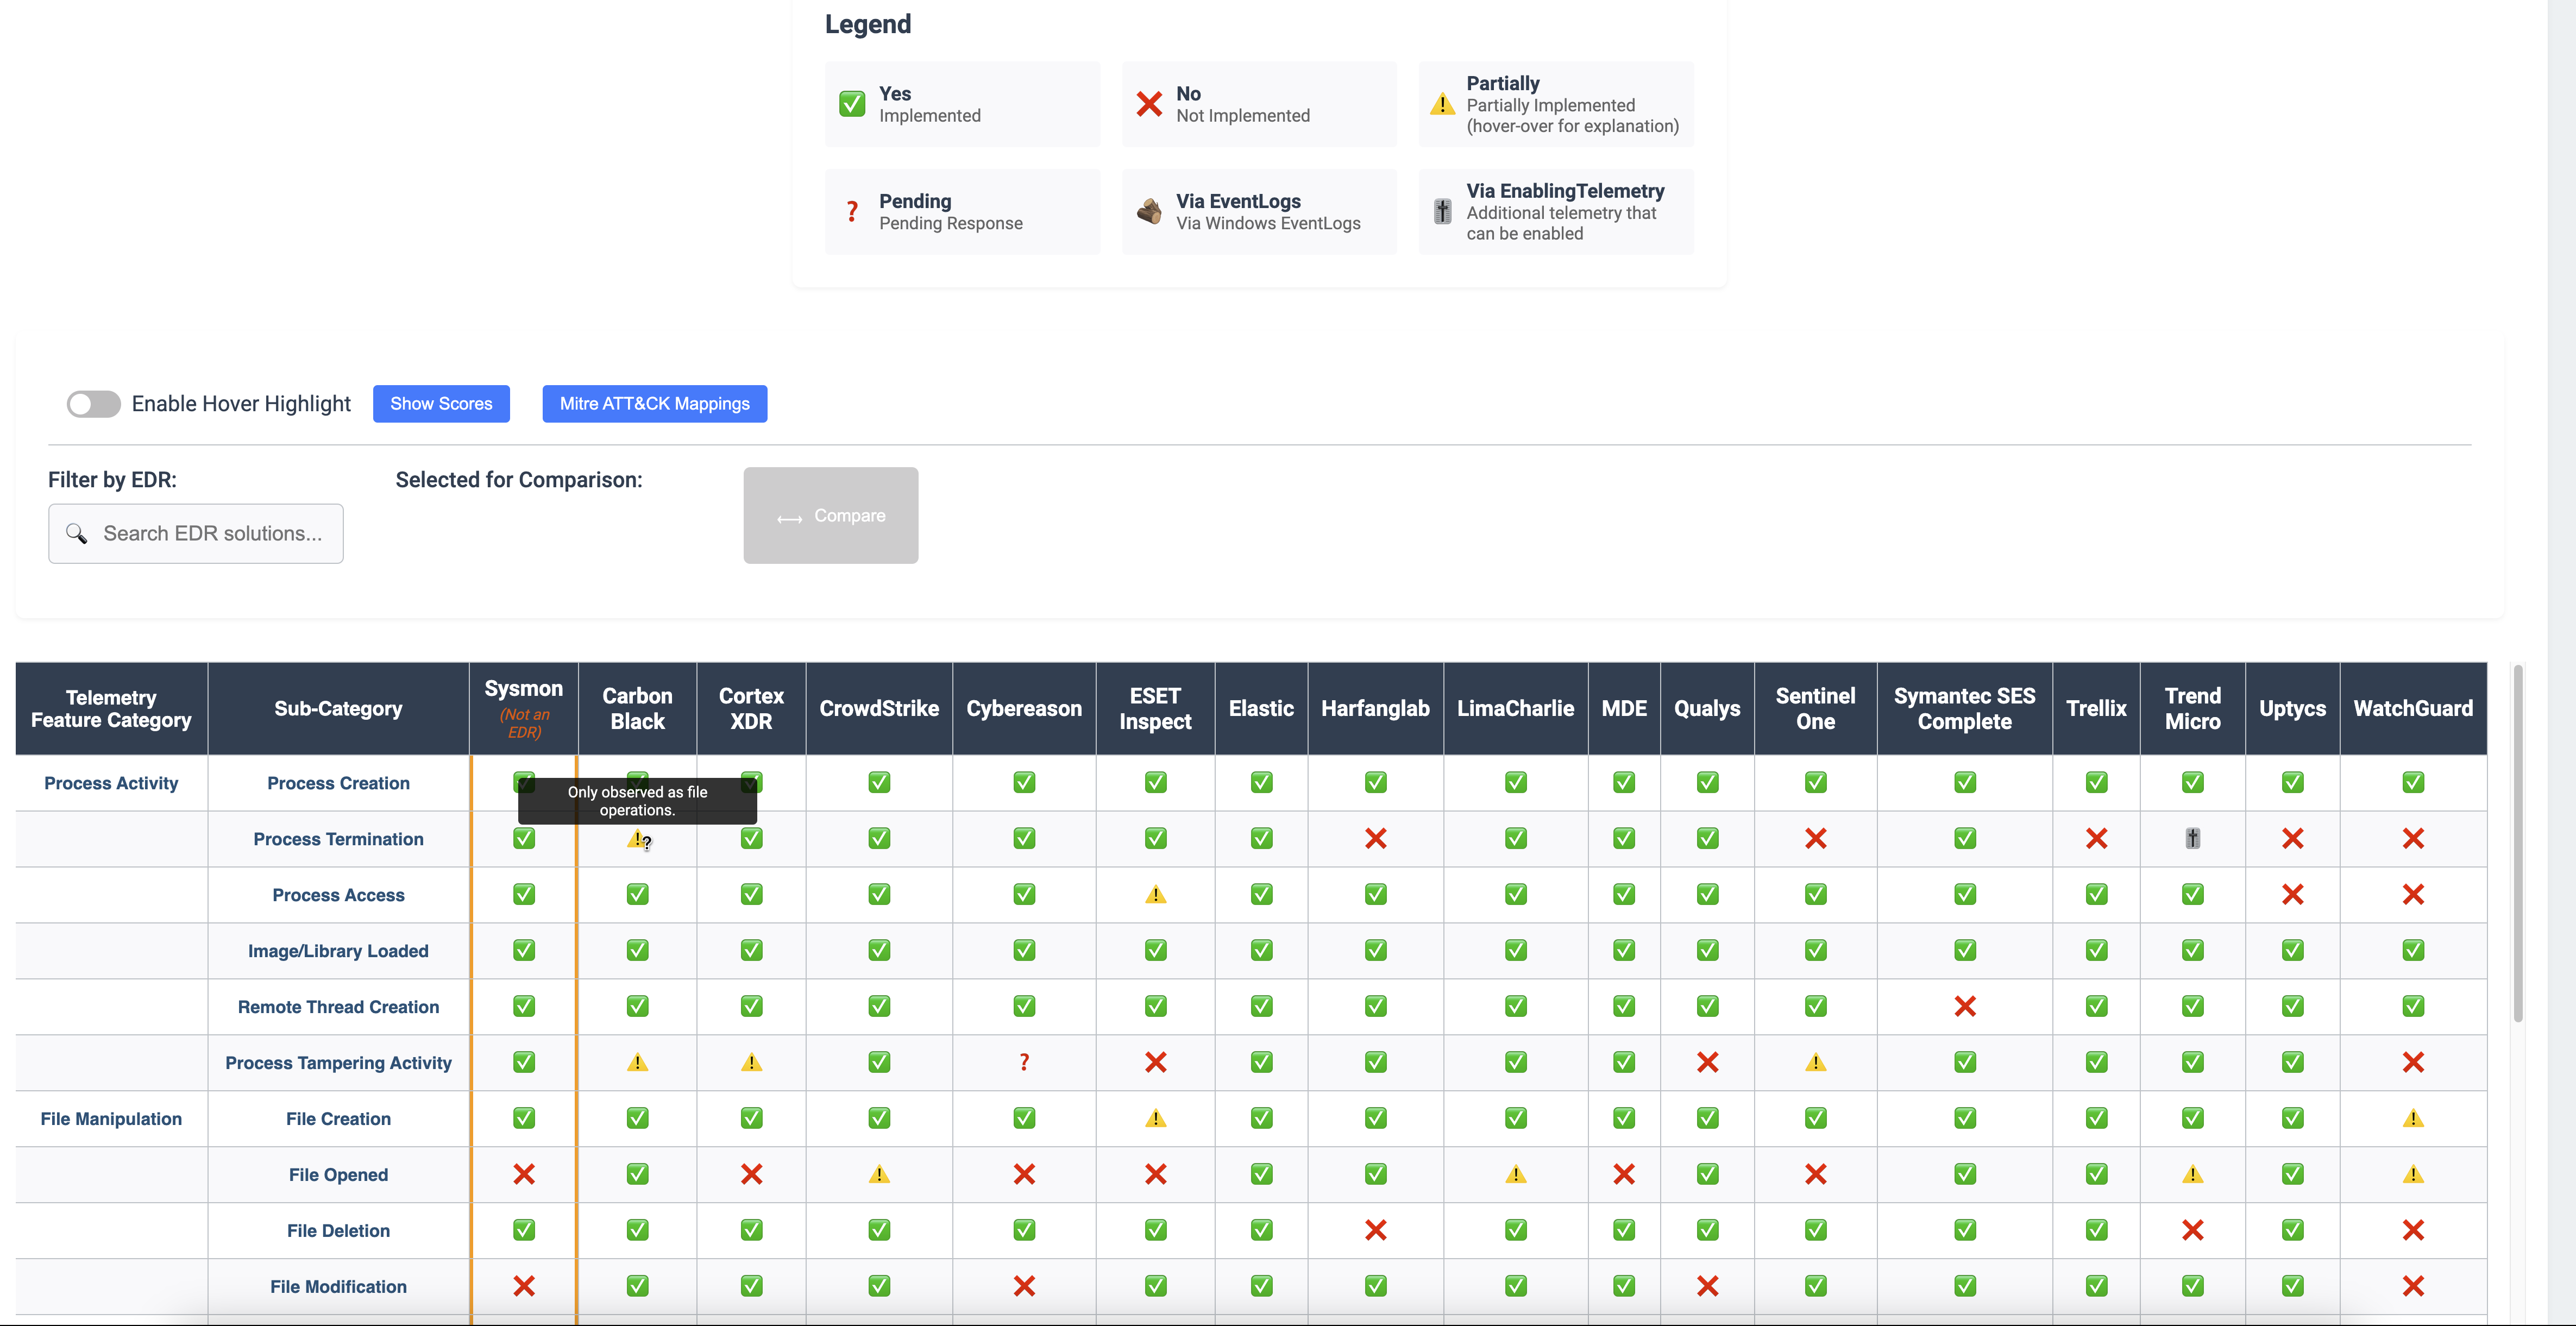Click ESET Inspect's File Creation warning icon
This screenshot has height=1326, width=2576.
click(x=1155, y=1118)
